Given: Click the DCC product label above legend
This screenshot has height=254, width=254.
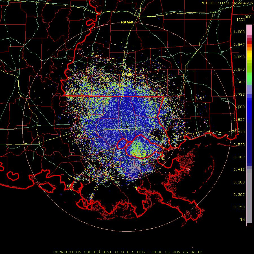Looking at the screenshot, I should point(248,17).
